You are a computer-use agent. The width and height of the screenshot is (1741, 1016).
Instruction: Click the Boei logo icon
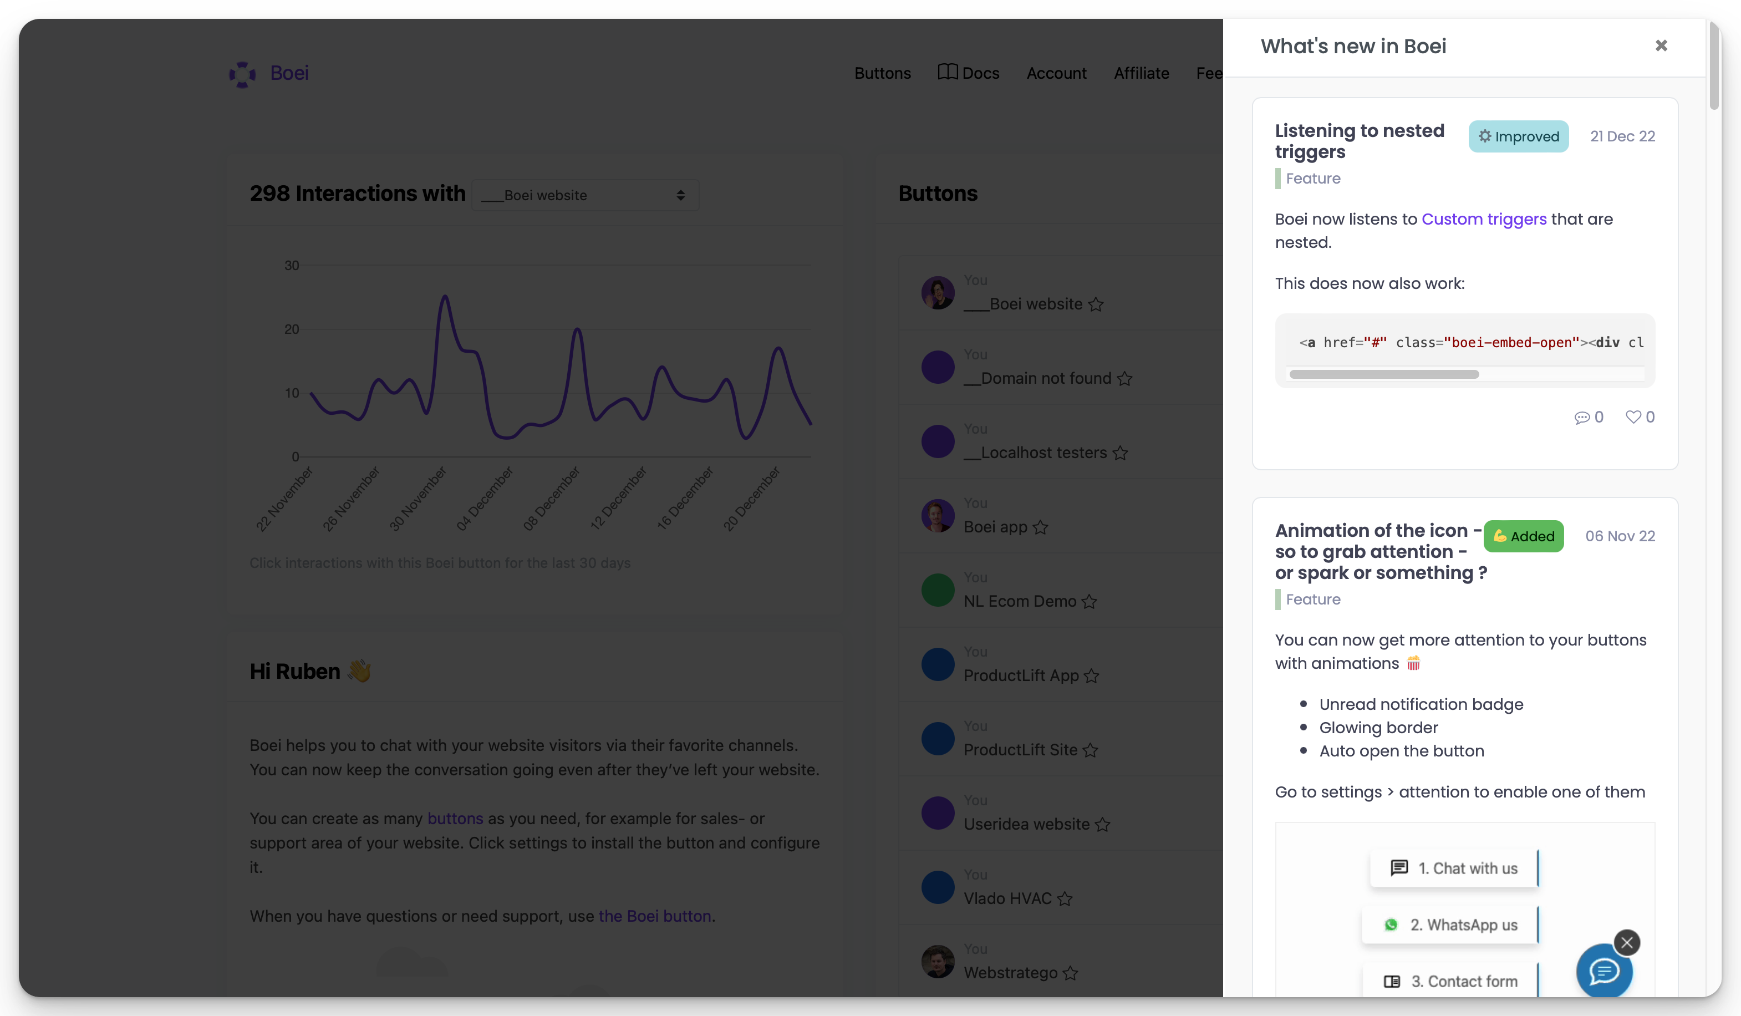tap(242, 74)
